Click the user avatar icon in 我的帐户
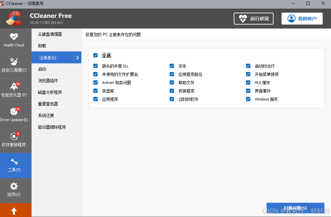This screenshot has width=331, height=217. [x=291, y=19]
